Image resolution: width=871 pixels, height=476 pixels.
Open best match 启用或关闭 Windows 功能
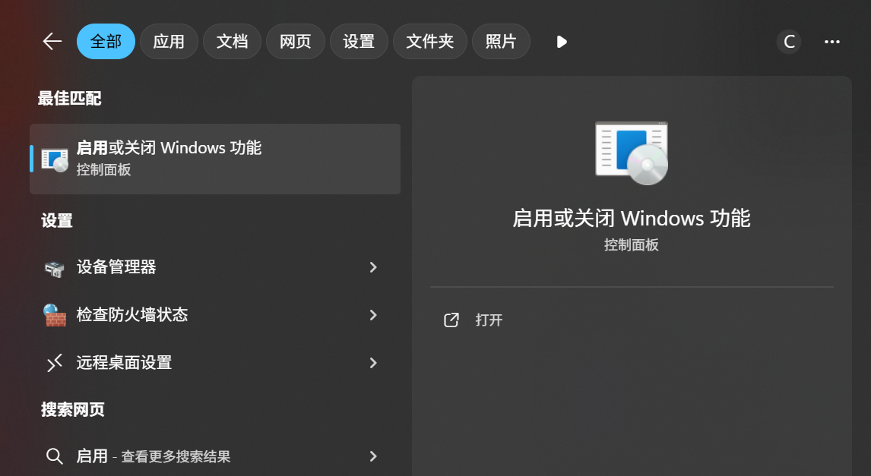[x=215, y=159]
